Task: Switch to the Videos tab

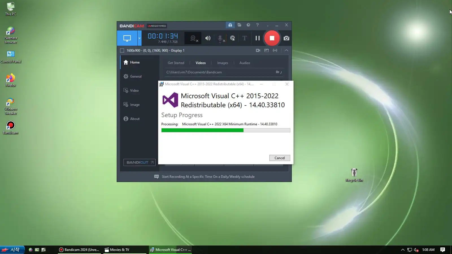Action: point(201,63)
